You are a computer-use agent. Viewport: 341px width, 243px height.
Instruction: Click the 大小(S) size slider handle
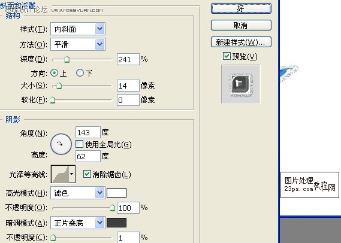(x=59, y=86)
